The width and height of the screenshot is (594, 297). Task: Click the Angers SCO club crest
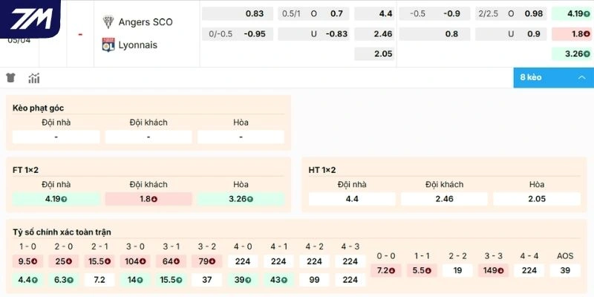[107, 22]
